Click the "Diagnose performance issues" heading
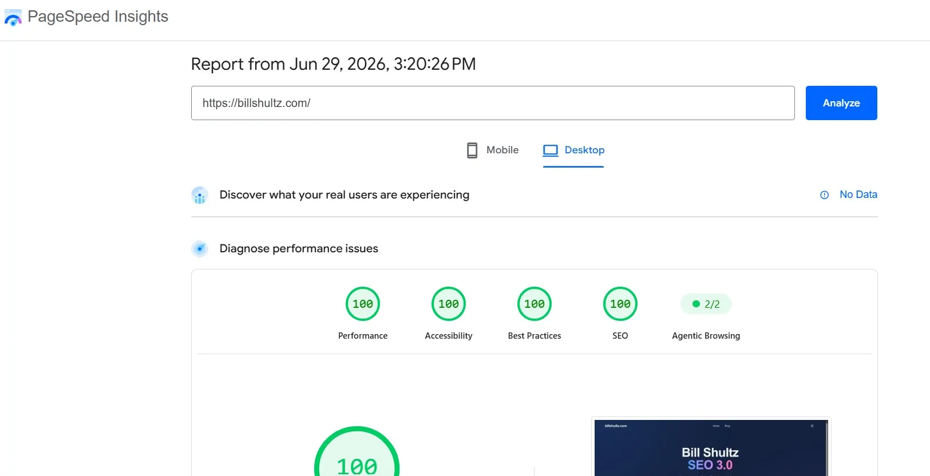The height and width of the screenshot is (476, 930). (299, 249)
